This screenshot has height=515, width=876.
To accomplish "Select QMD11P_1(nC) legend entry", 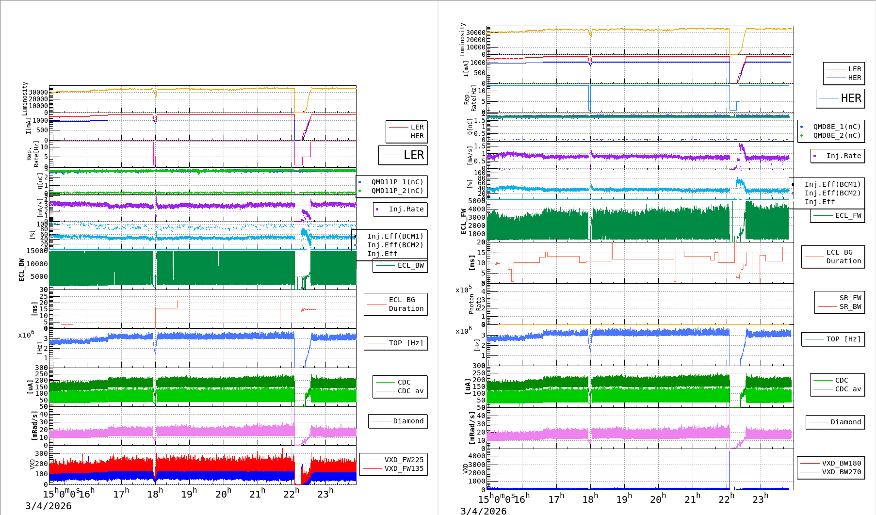I will 397,182.
